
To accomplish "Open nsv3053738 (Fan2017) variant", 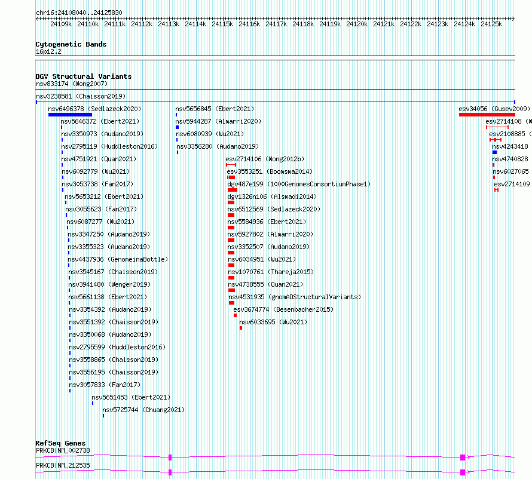I will (x=97, y=184).
